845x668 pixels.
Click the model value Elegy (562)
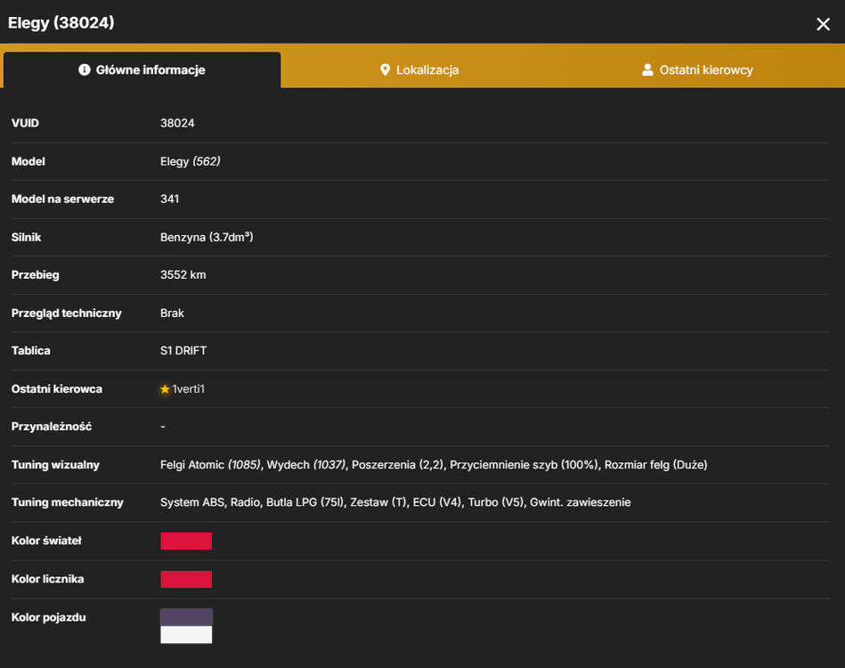tap(191, 161)
